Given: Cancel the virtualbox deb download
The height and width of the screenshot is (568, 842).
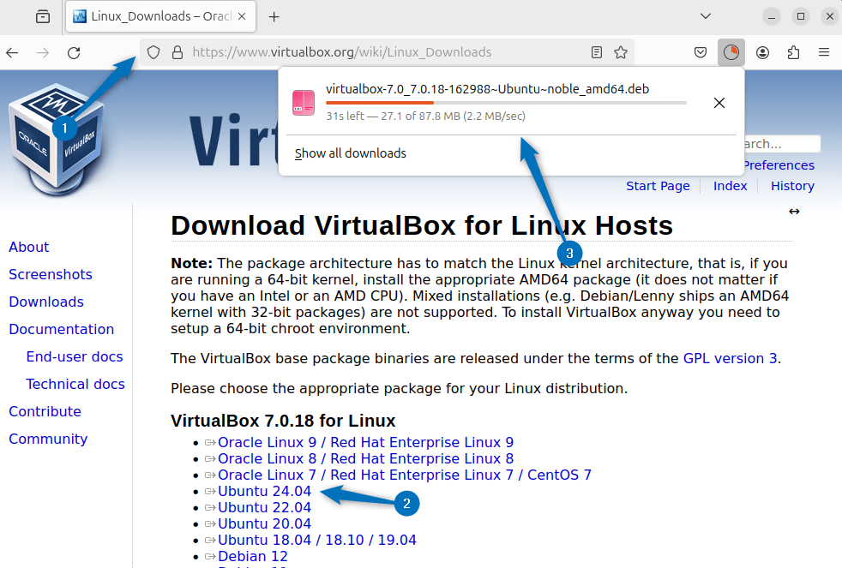Looking at the screenshot, I should coord(719,103).
